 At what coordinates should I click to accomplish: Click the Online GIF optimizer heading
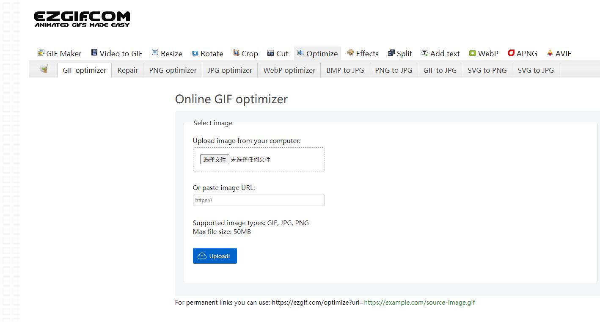pyautogui.click(x=231, y=99)
